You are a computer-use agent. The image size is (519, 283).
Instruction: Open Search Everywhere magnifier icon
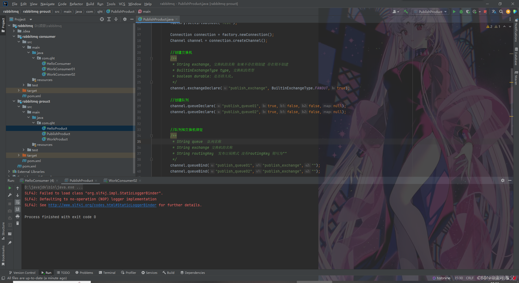pos(501,12)
